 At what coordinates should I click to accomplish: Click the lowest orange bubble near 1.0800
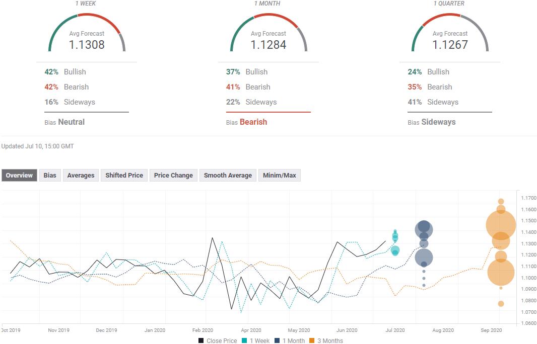coord(501,304)
